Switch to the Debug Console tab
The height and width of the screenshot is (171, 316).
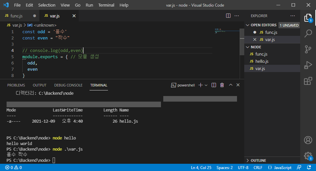[68, 85]
